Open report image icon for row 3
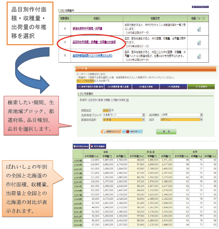 (199, 56)
